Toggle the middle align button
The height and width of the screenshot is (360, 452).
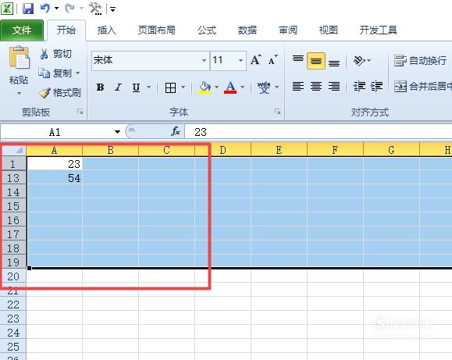coord(316,61)
